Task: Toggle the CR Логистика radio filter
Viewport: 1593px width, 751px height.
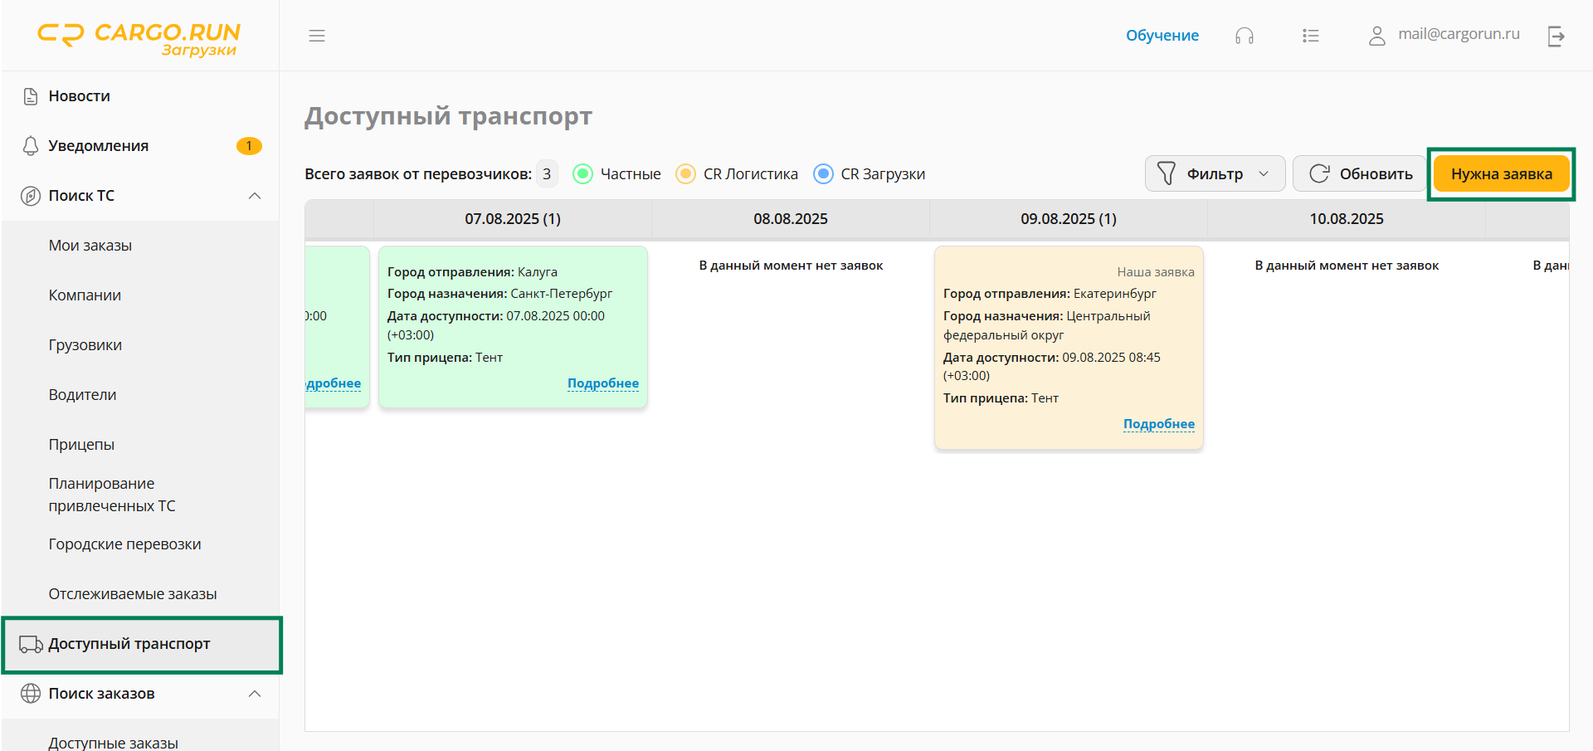Action: click(x=685, y=174)
